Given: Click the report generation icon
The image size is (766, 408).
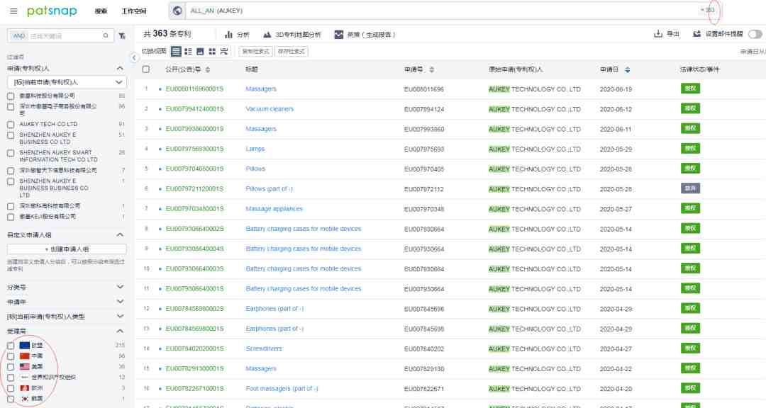Looking at the screenshot, I should (x=338, y=35).
